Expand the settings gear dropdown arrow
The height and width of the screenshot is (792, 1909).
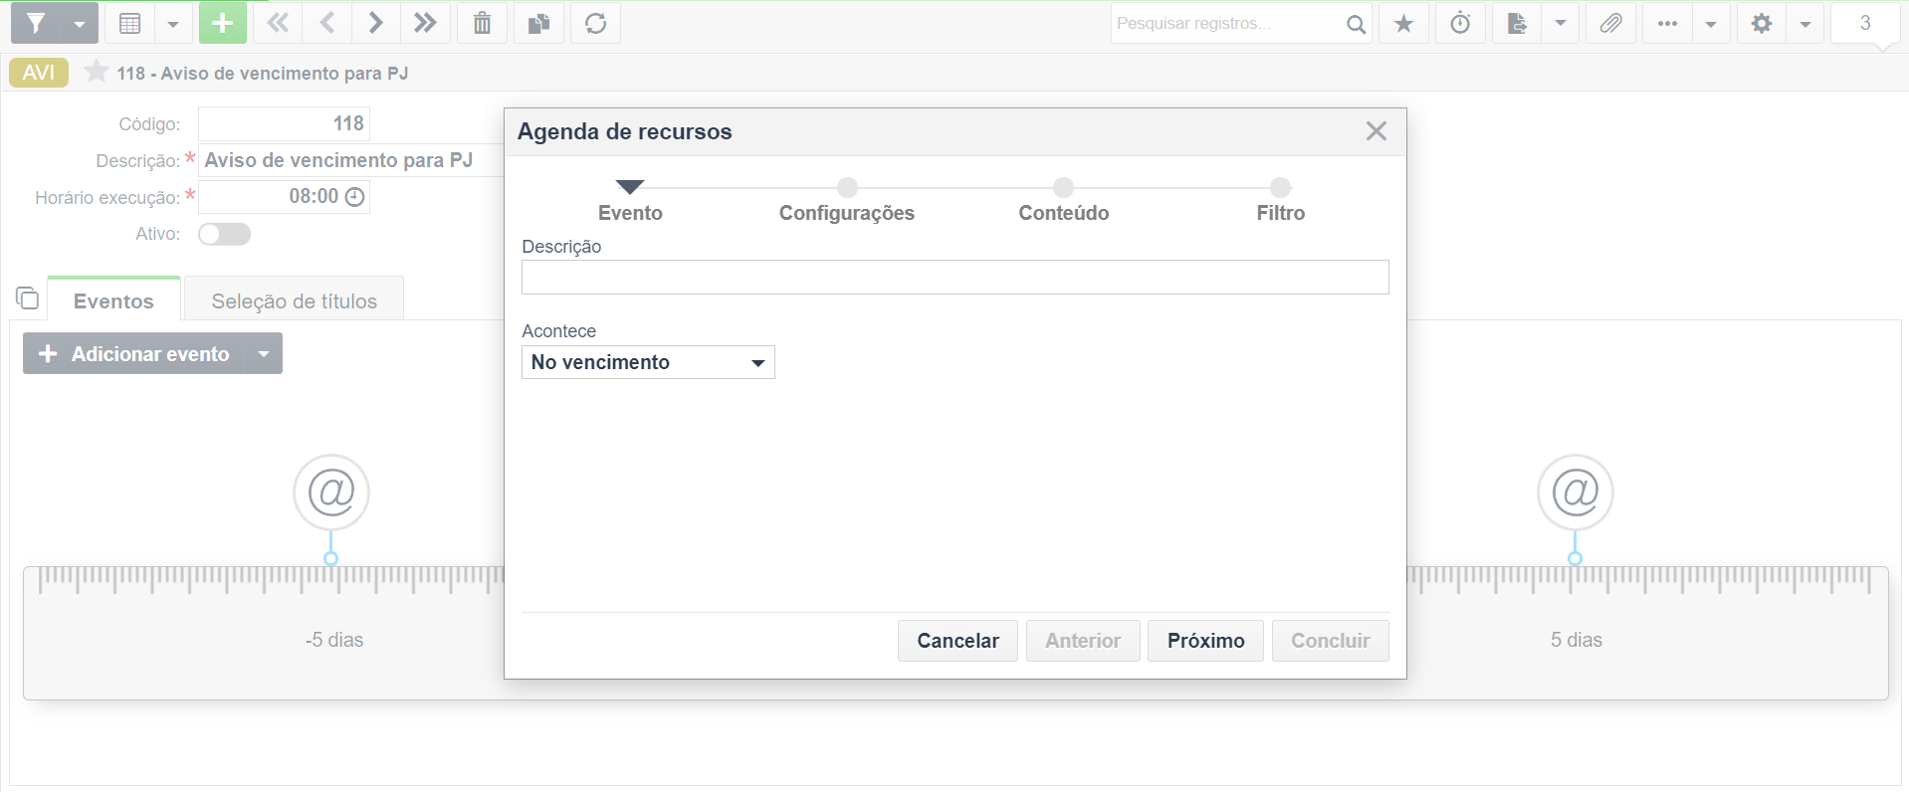point(1804,23)
